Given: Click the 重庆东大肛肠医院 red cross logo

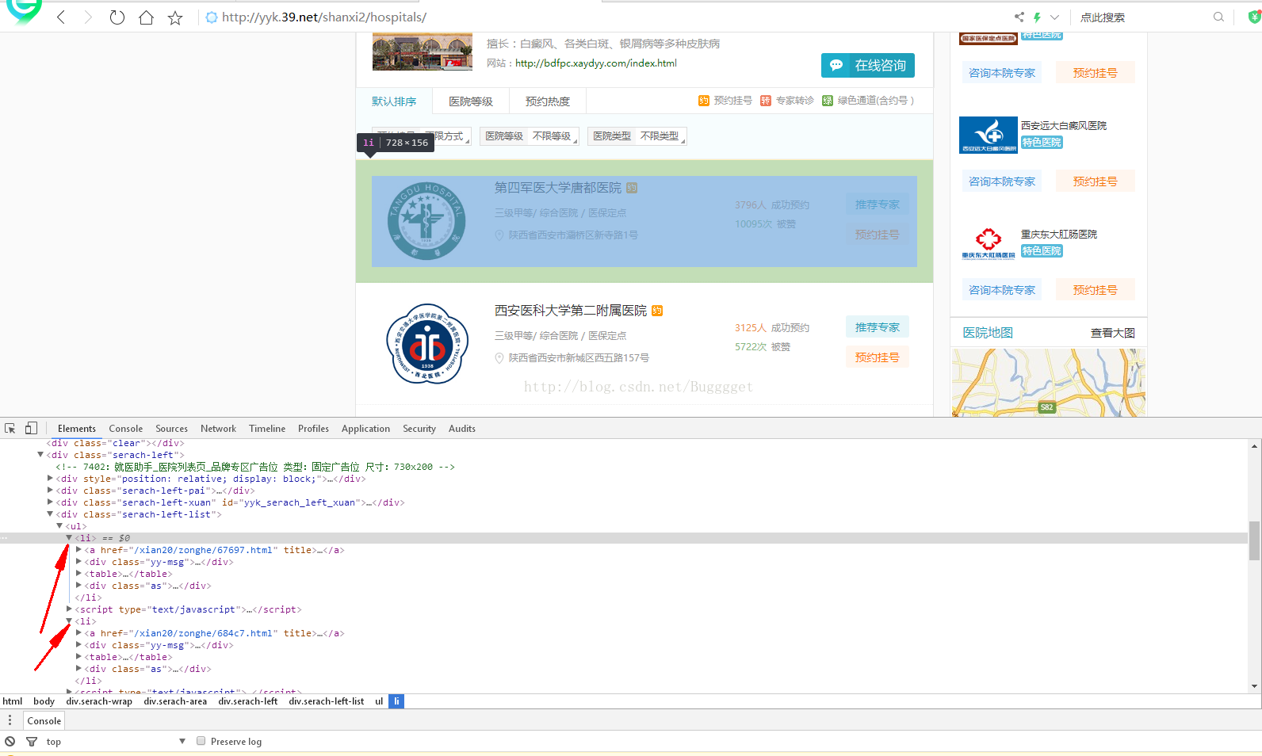Looking at the screenshot, I should point(988,243).
